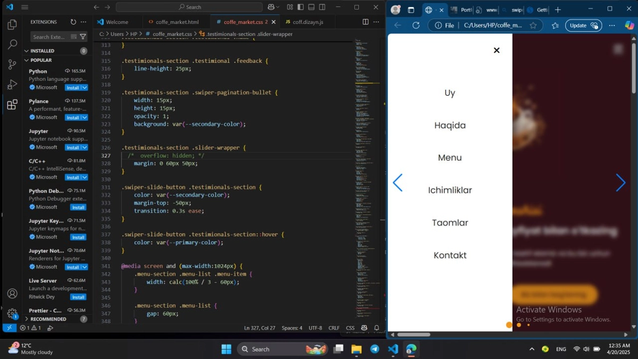This screenshot has width=638, height=359.
Task: Open the Install dropdown arrow for Python
Action: click(85, 88)
